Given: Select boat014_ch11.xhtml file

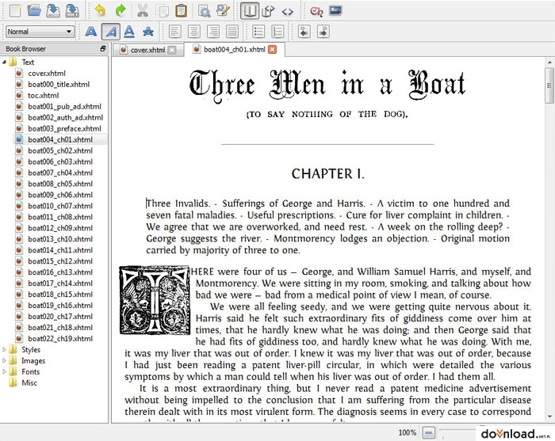Looking at the screenshot, I should click(x=60, y=250).
